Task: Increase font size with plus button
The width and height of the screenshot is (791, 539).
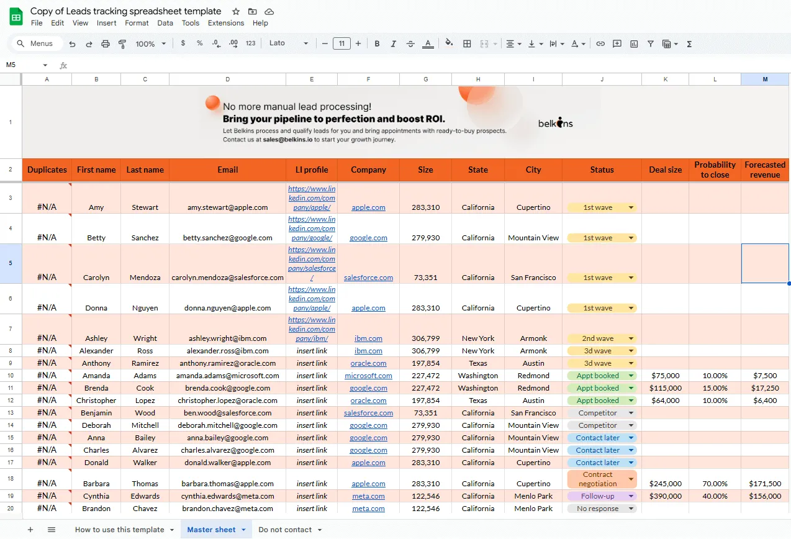Action: click(358, 43)
